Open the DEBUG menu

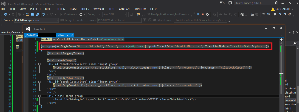tap(61, 9)
